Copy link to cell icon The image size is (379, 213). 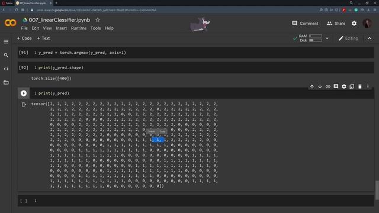click(327, 86)
